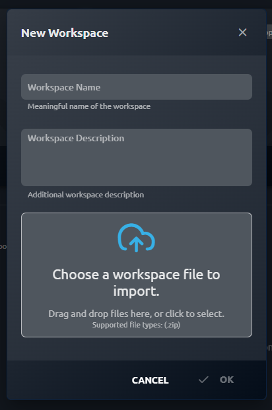
Task: Click the cloud upload icon
Action: click(x=136, y=238)
